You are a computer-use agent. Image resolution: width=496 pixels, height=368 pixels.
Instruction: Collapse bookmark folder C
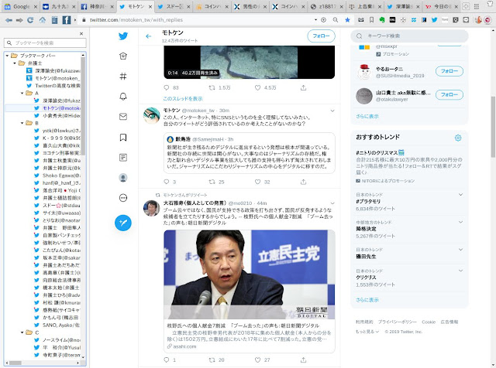(x=22, y=332)
